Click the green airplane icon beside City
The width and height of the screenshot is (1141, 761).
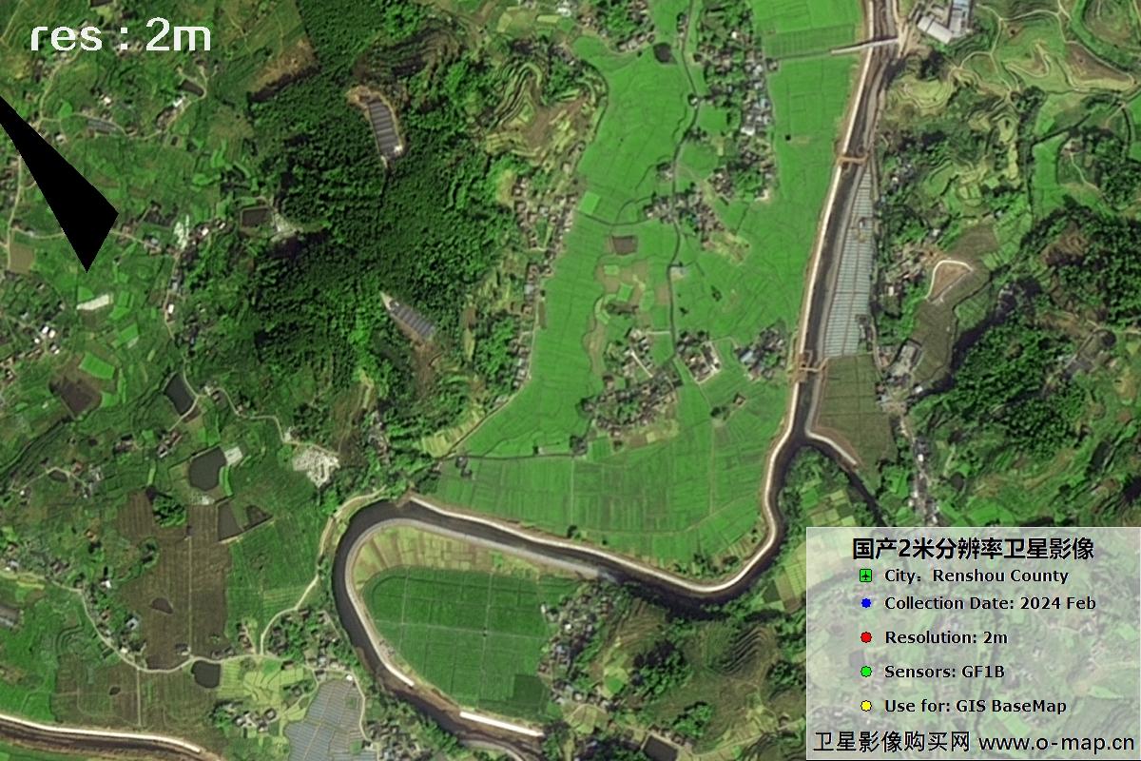pos(865,576)
